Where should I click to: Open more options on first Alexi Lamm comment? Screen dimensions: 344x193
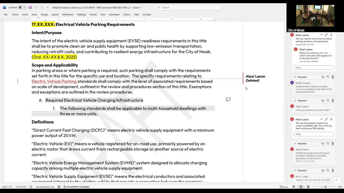click(x=321, y=35)
